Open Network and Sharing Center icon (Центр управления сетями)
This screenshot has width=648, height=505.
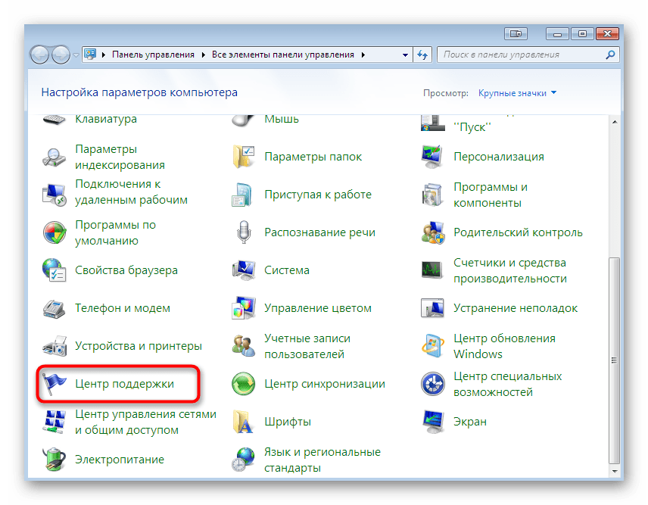(x=55, y=422)
